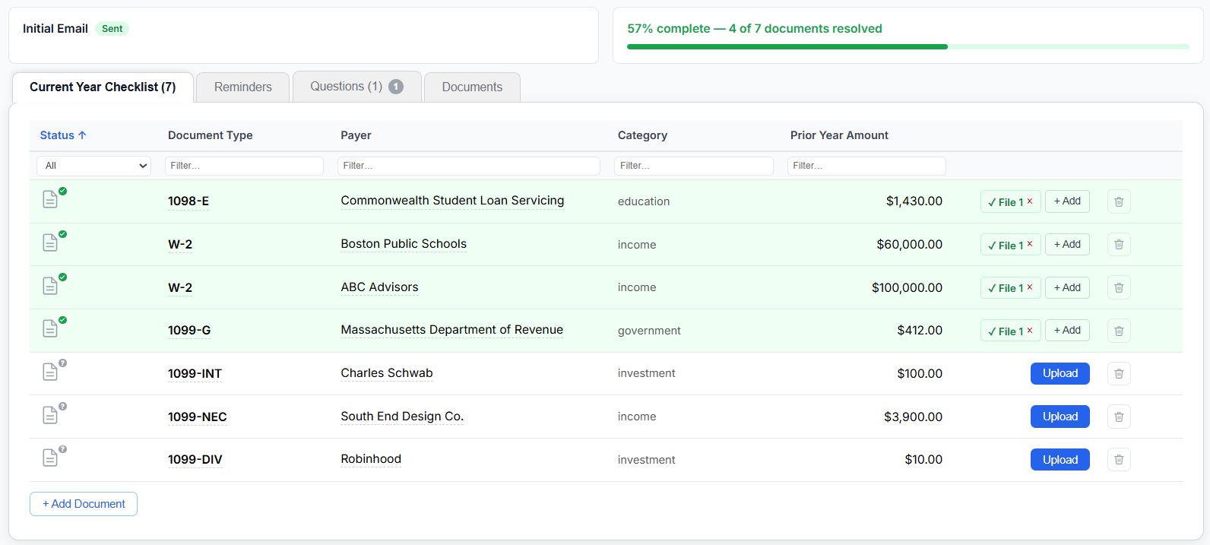Open the Status filter dropdown set to All
Image resolution: width=1210 pixels, height=545 pixels.
[94, 166]
